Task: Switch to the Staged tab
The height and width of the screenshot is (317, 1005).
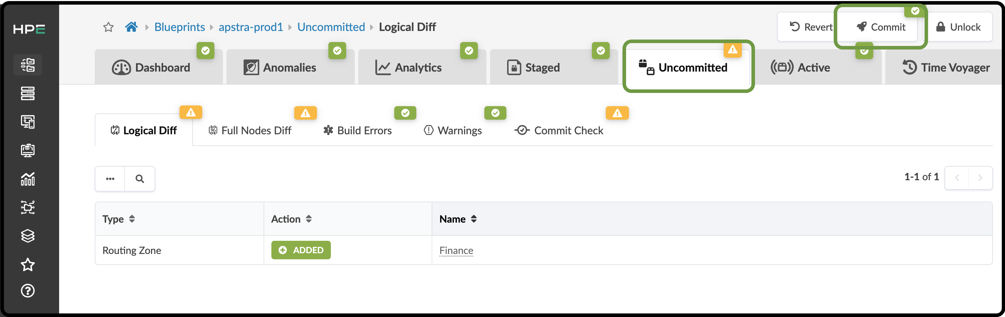Action: 554,67
